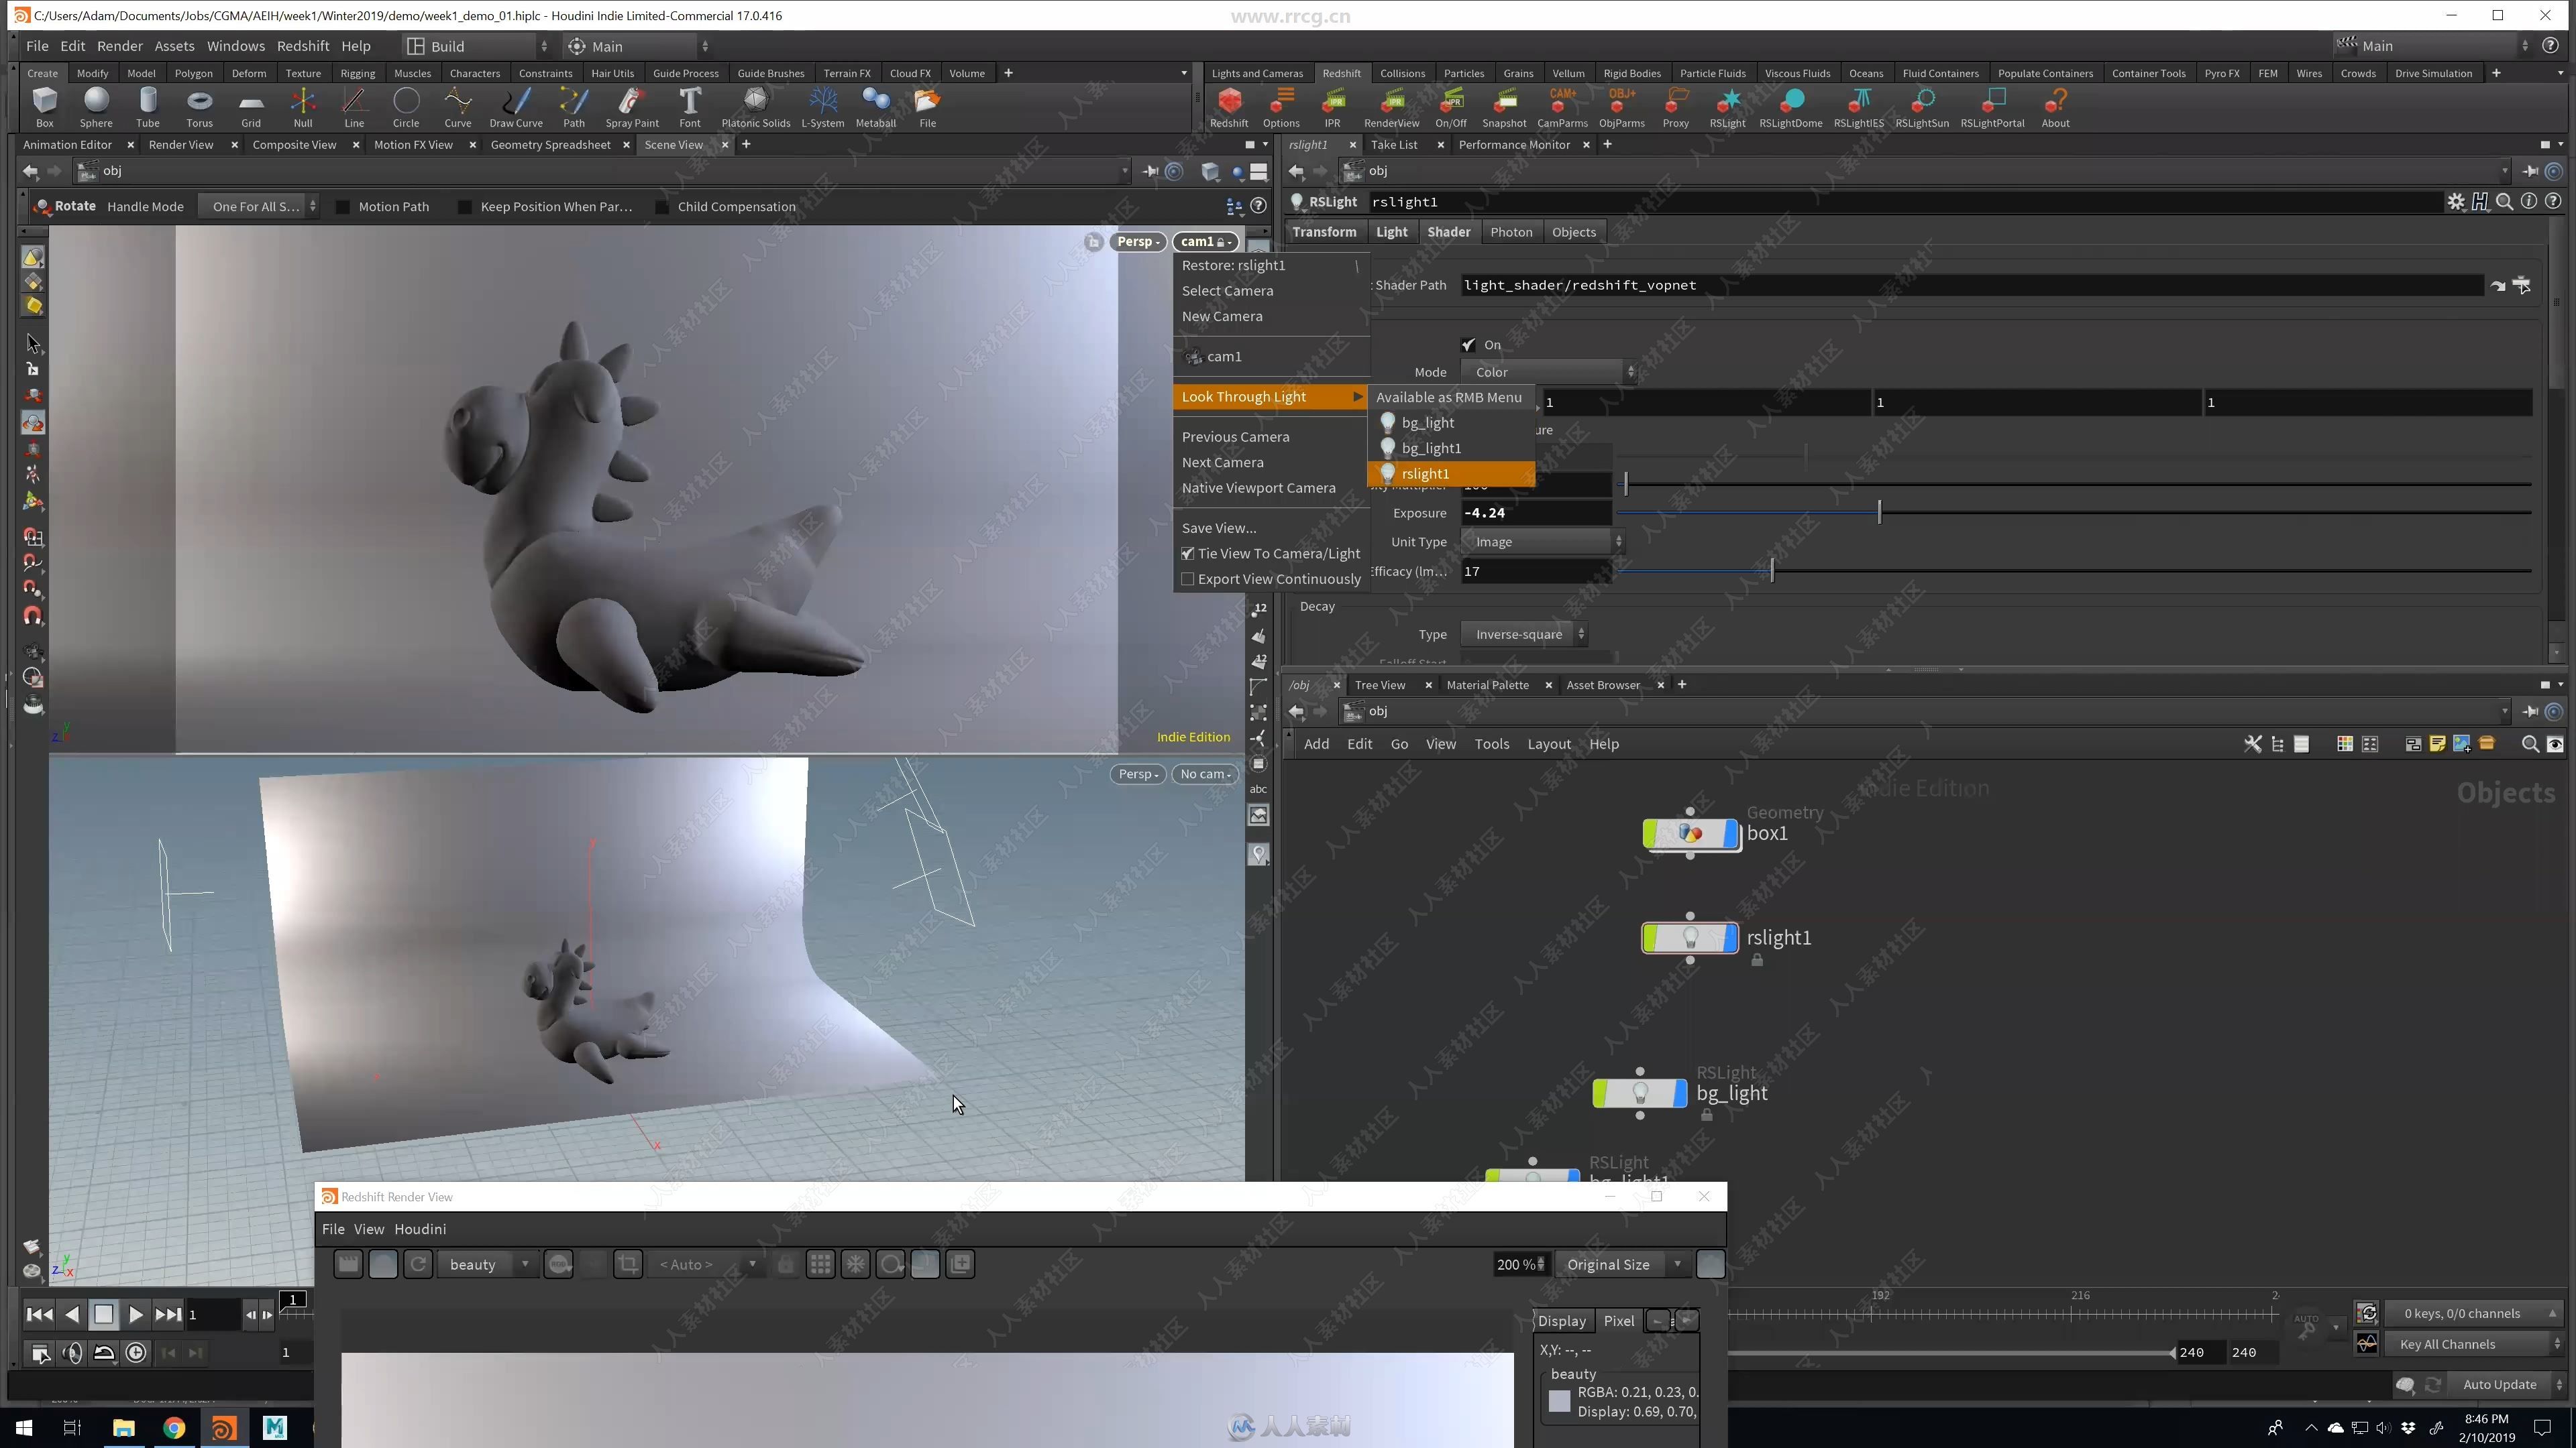Switch to the Light parameter tab
This screenshot has height=1448, width=2576.
tap(1391, 232)
